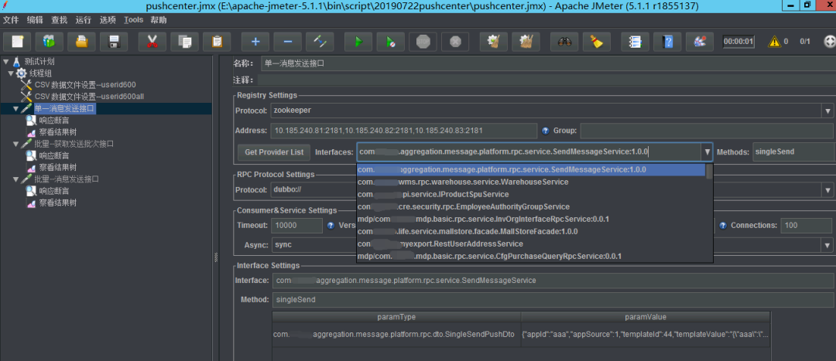Click the Shutdown test icon
The height and width of the screenshot is (361, 836).
tap(455, 41)
